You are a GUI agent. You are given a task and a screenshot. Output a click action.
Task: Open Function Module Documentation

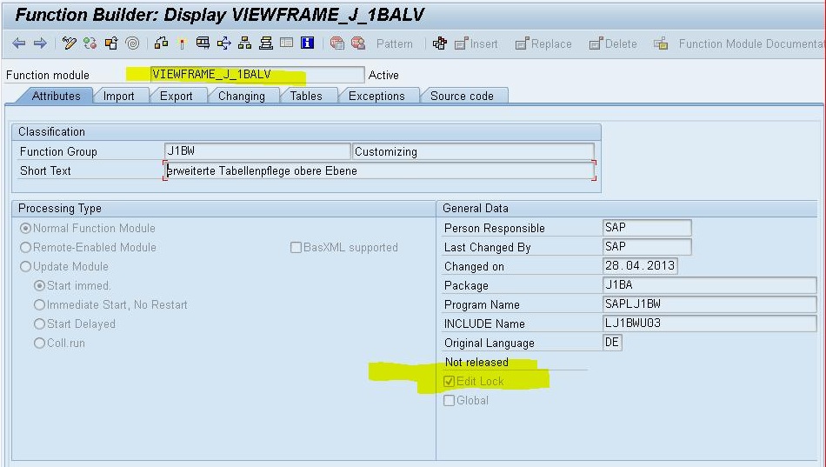point(739,43)
